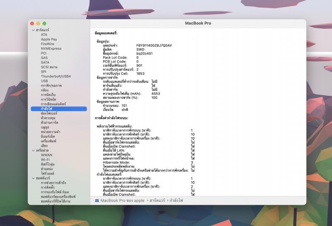Open the SATA entry
Image resolution: width=332 pixels, height=226 pixels.
coord(45,62)
